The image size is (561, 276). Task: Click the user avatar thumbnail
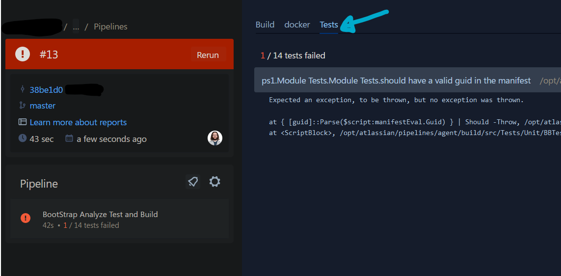(215, 138)
